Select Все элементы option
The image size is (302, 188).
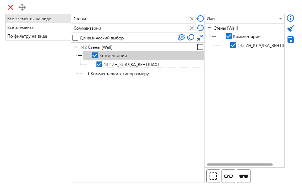click(38, 27)
